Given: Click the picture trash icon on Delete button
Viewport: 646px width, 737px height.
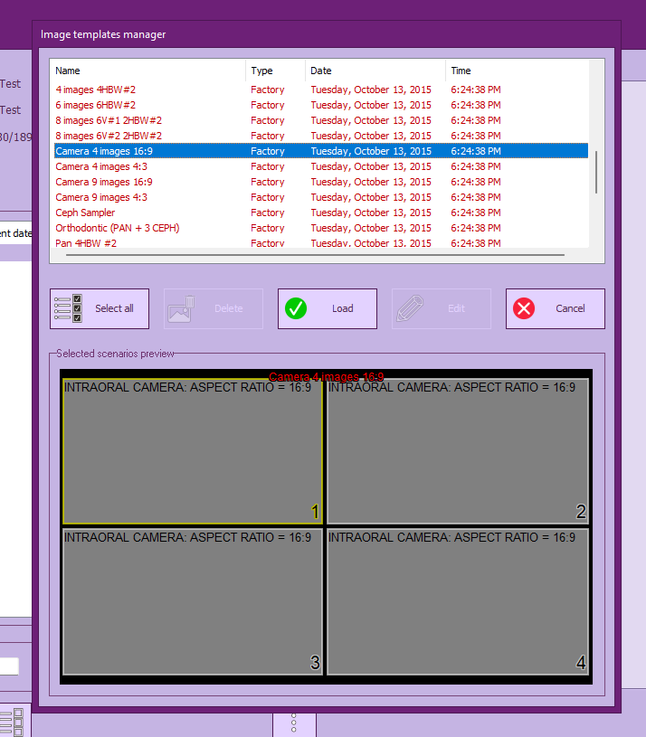Looking at the screenshot, I should pyautogui.click(x=182, y=308).
